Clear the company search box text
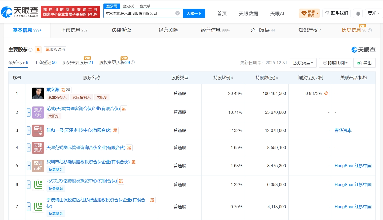The image size is (383, 220). [178, 13]
